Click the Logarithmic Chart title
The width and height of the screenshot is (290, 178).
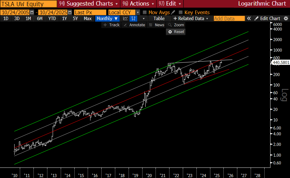262,4
